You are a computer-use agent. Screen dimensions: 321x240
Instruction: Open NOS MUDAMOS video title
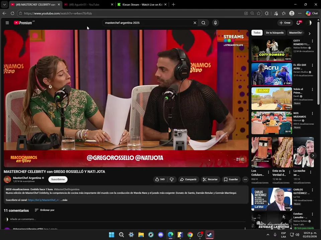(300, 115)
